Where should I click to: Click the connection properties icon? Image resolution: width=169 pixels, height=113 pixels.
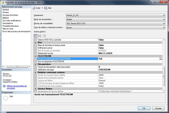click(x=3, y=87)
